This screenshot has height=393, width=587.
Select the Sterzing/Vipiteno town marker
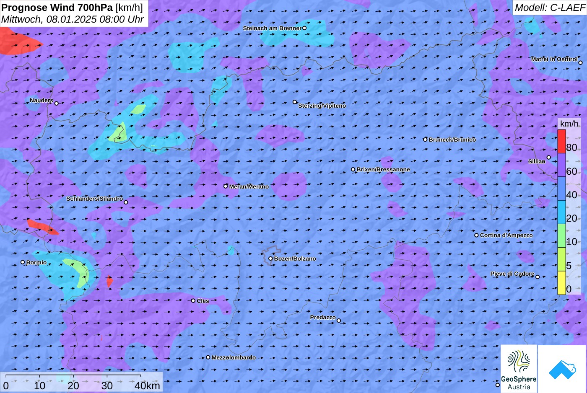point(295,102)
